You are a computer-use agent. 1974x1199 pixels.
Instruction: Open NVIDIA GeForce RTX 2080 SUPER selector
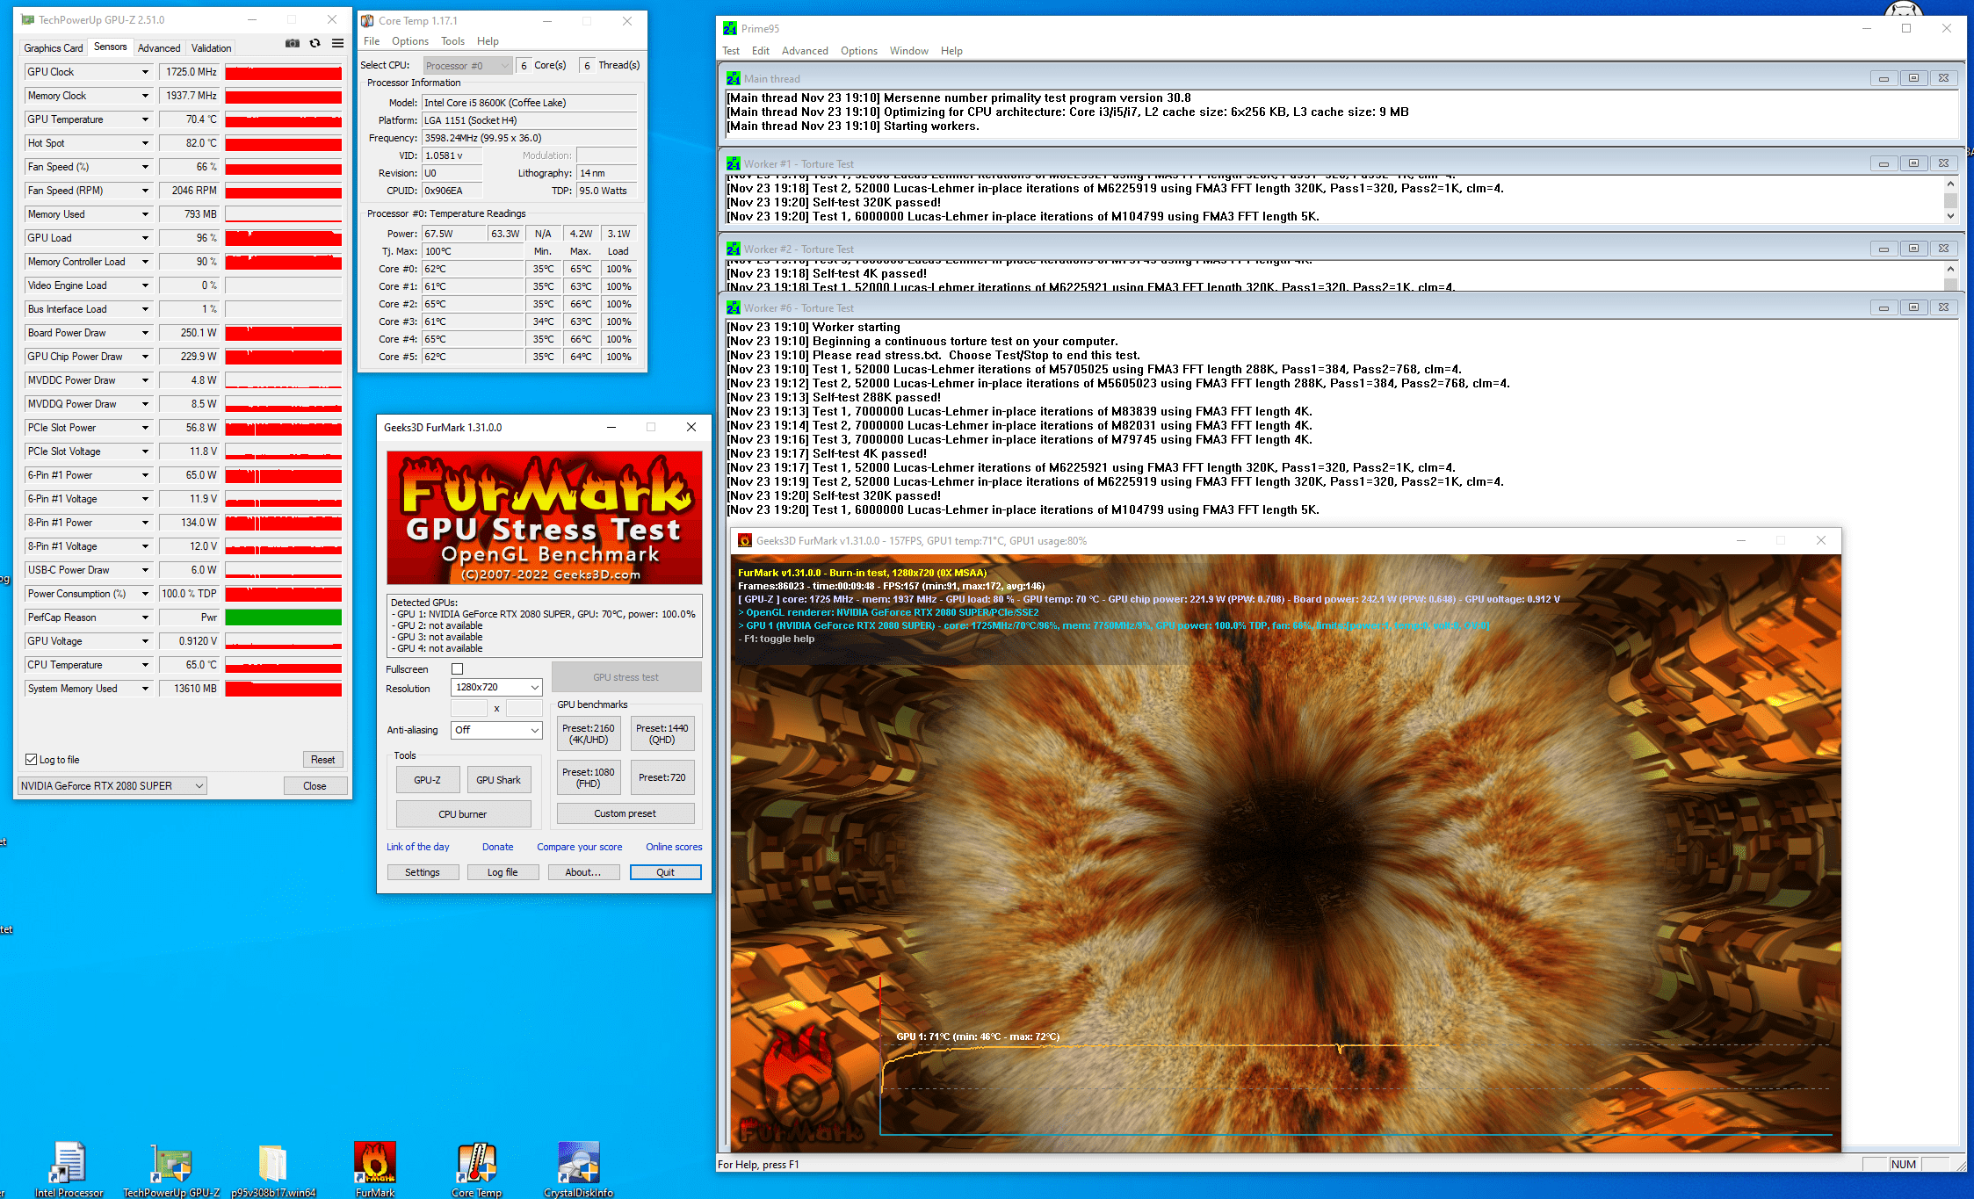coord(112,786)
